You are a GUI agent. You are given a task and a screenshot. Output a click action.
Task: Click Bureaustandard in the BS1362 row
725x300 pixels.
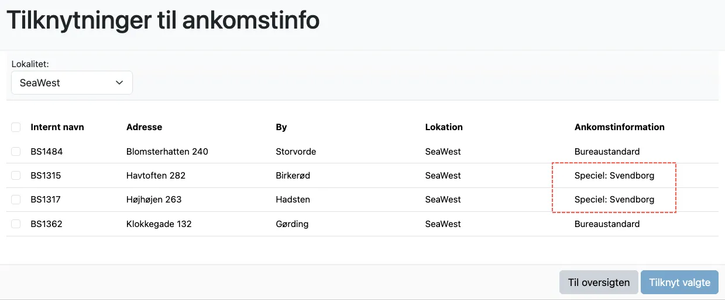click(607, 224)
